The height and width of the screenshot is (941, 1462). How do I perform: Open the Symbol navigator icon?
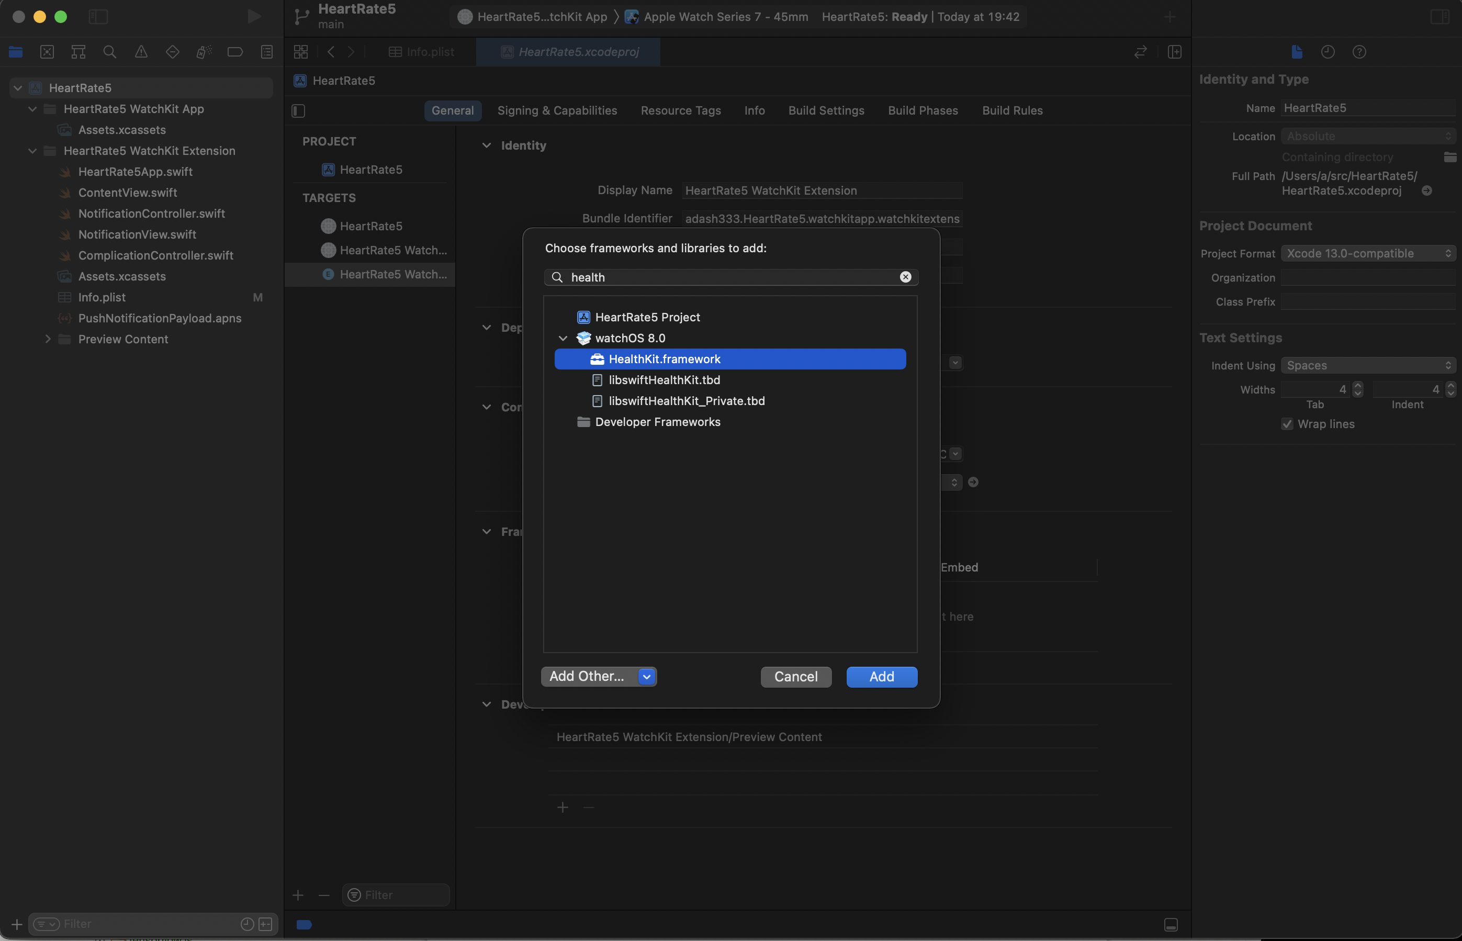(78, 52)
